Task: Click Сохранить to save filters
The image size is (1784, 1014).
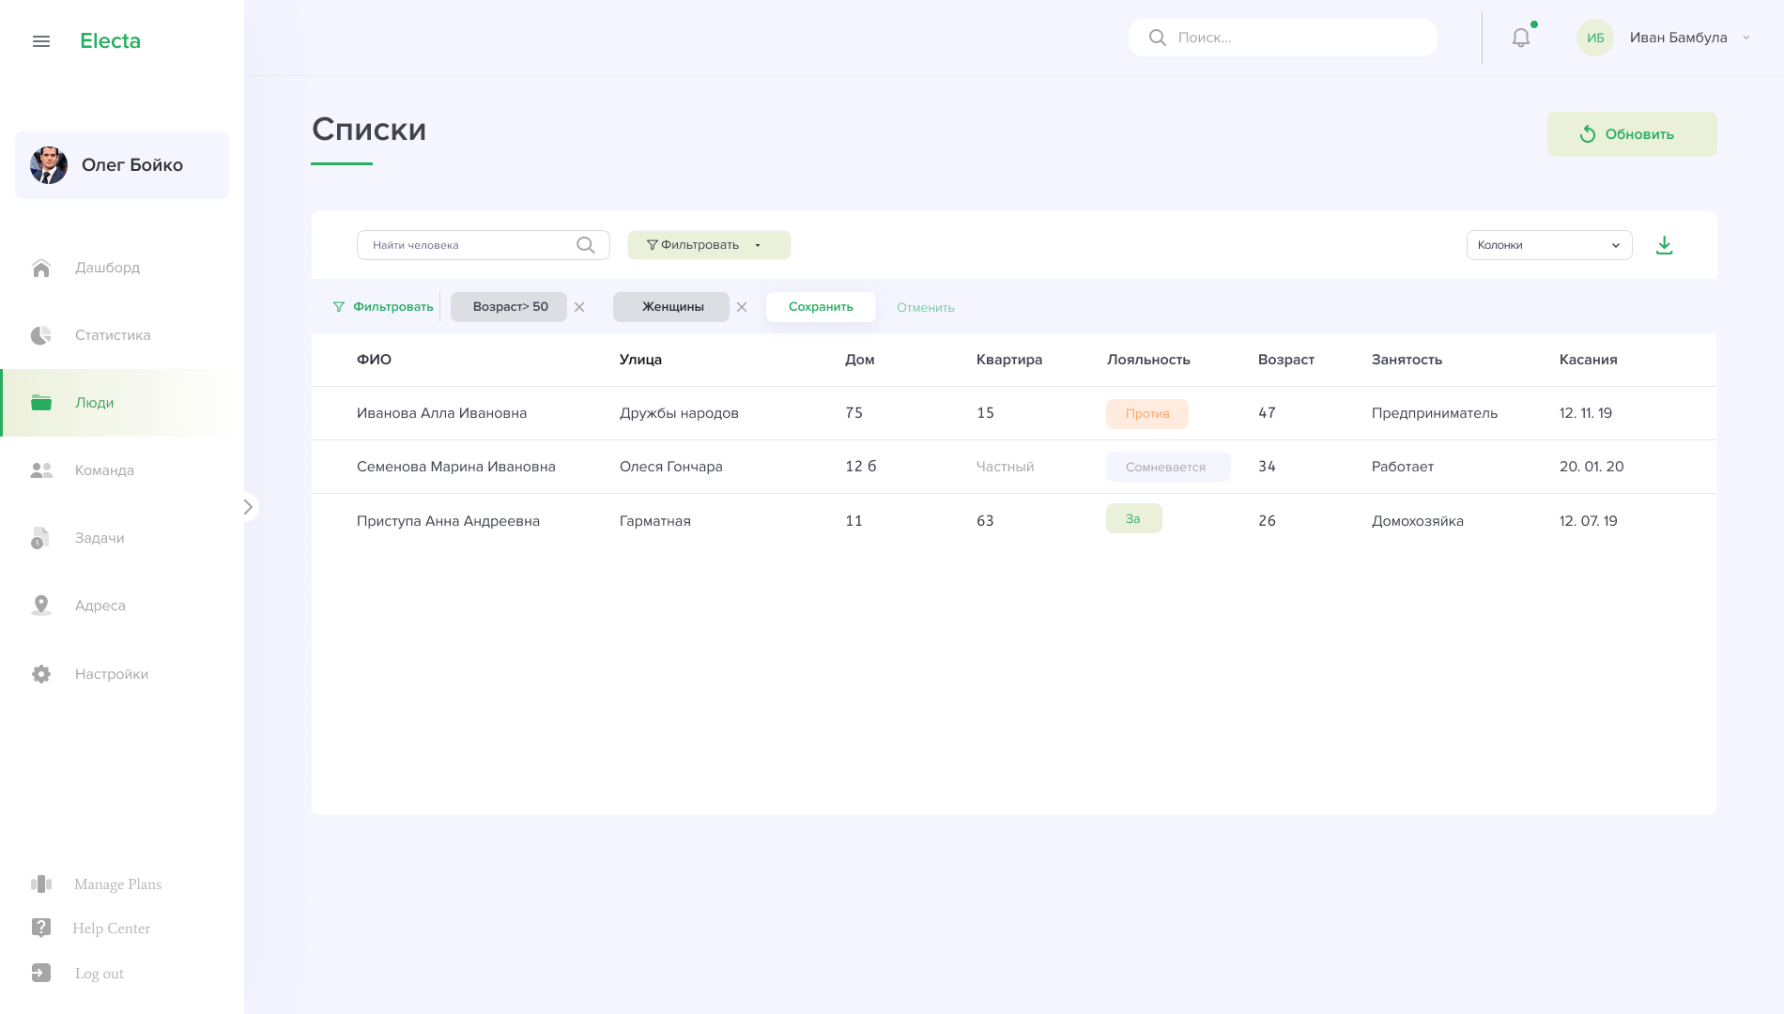Action: 821,307
